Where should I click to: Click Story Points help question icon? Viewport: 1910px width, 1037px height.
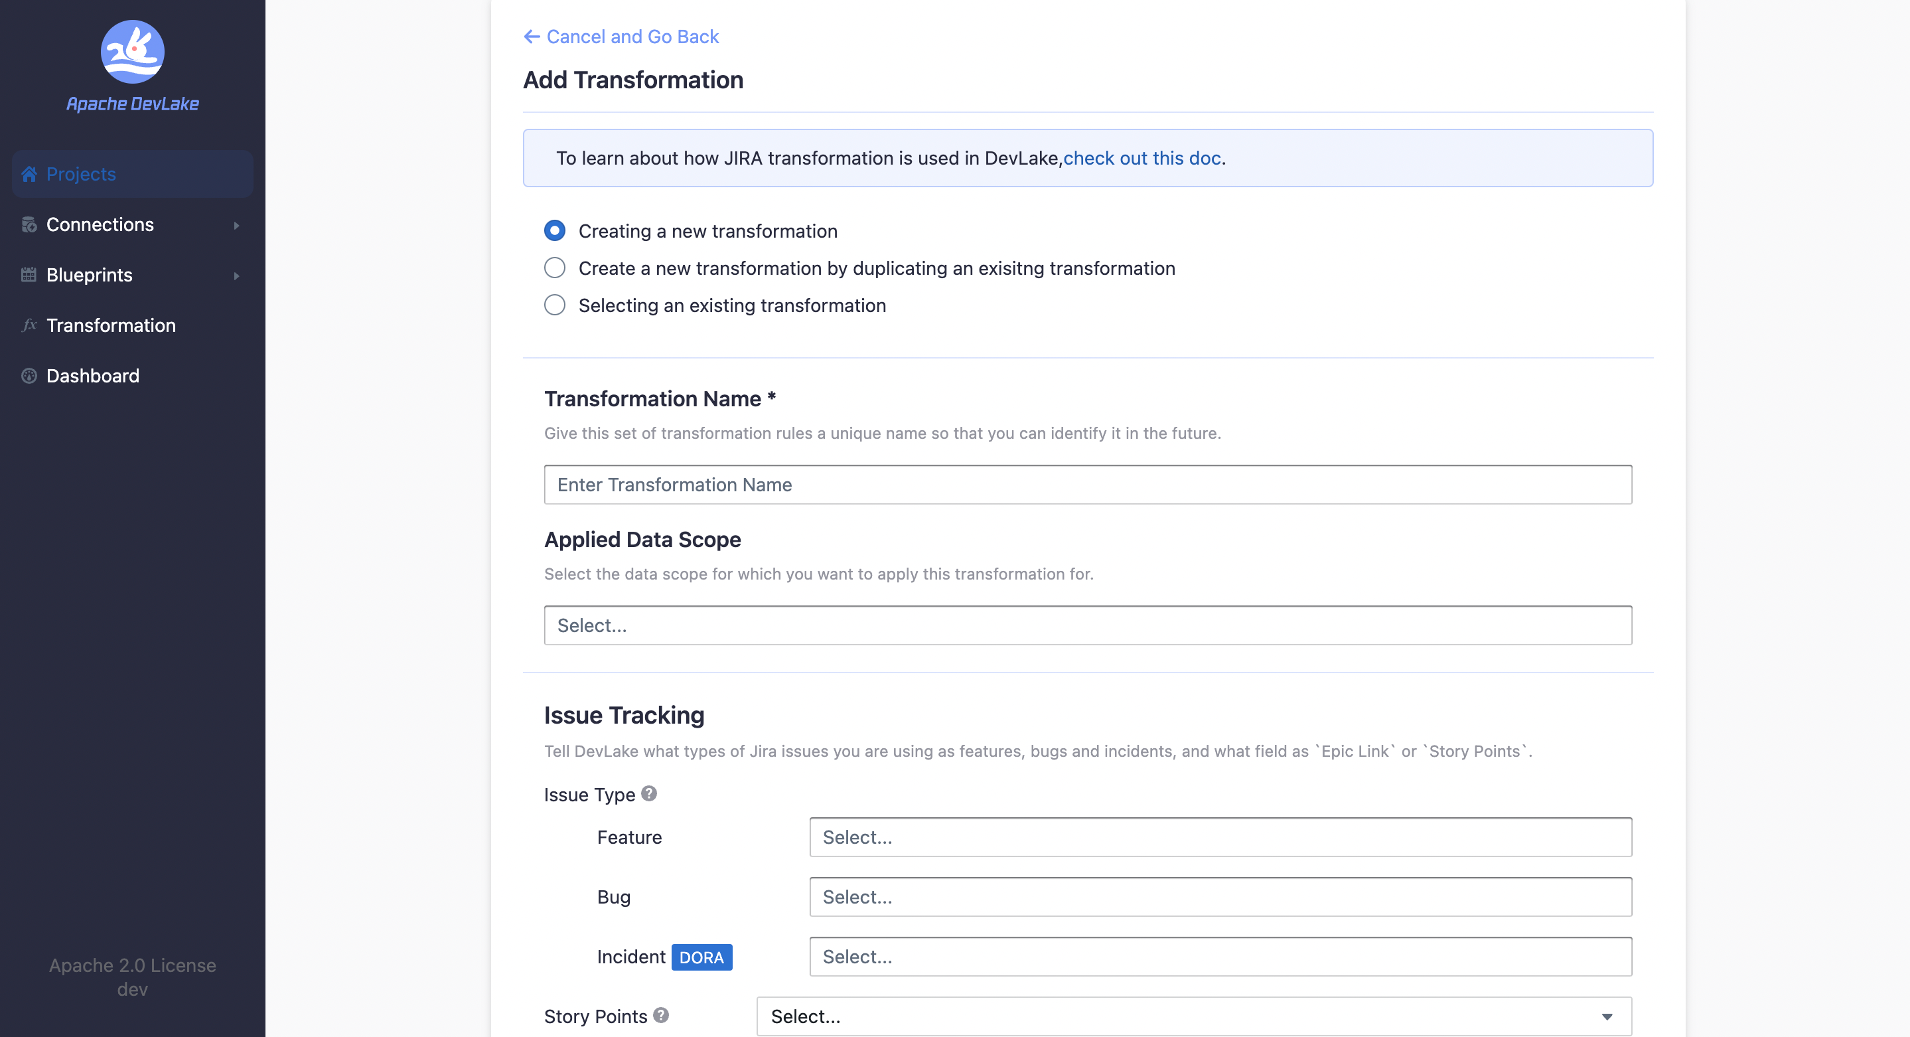tap(660, 1016)
